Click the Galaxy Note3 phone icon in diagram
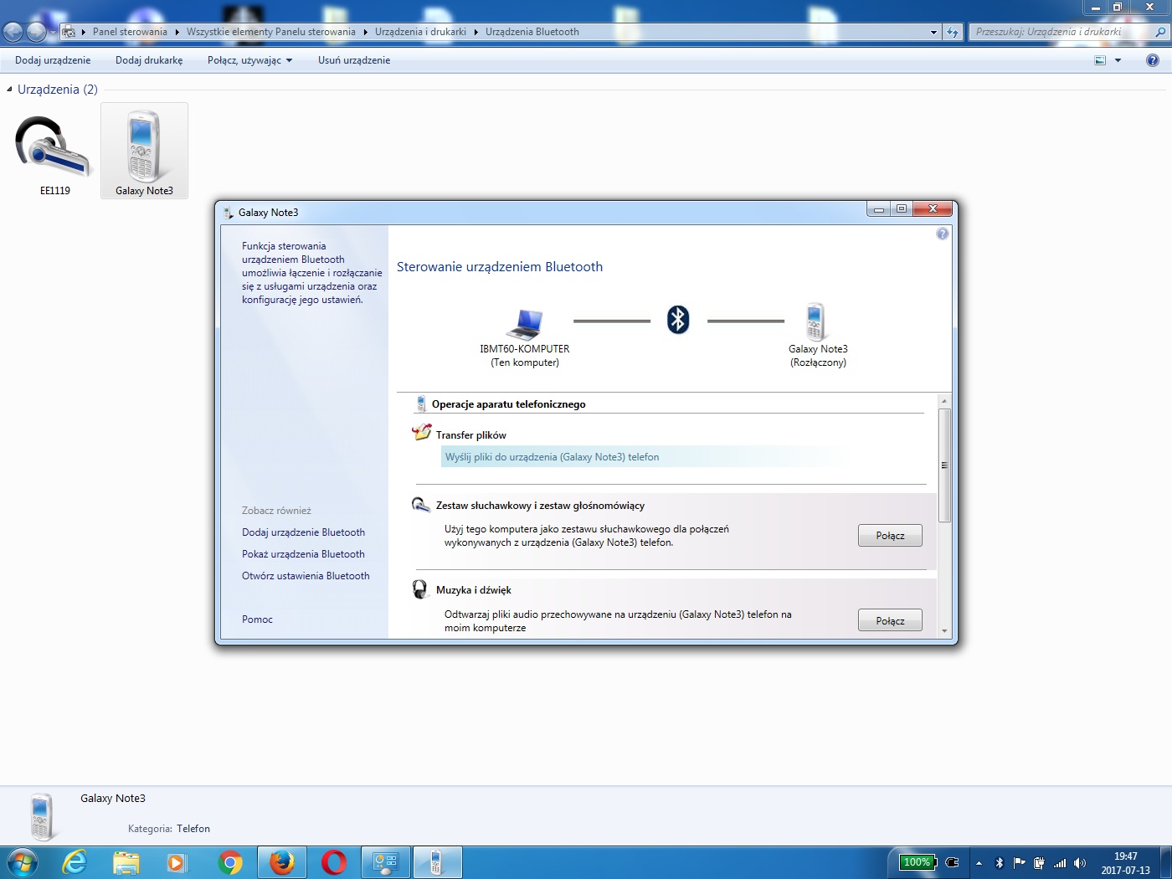Image resolution: width=1172 pixels, height=879 pixels. coord(815,322)
